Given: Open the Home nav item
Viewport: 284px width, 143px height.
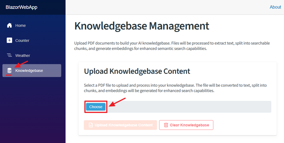Looking at the screenshot, I should point(32,25).
